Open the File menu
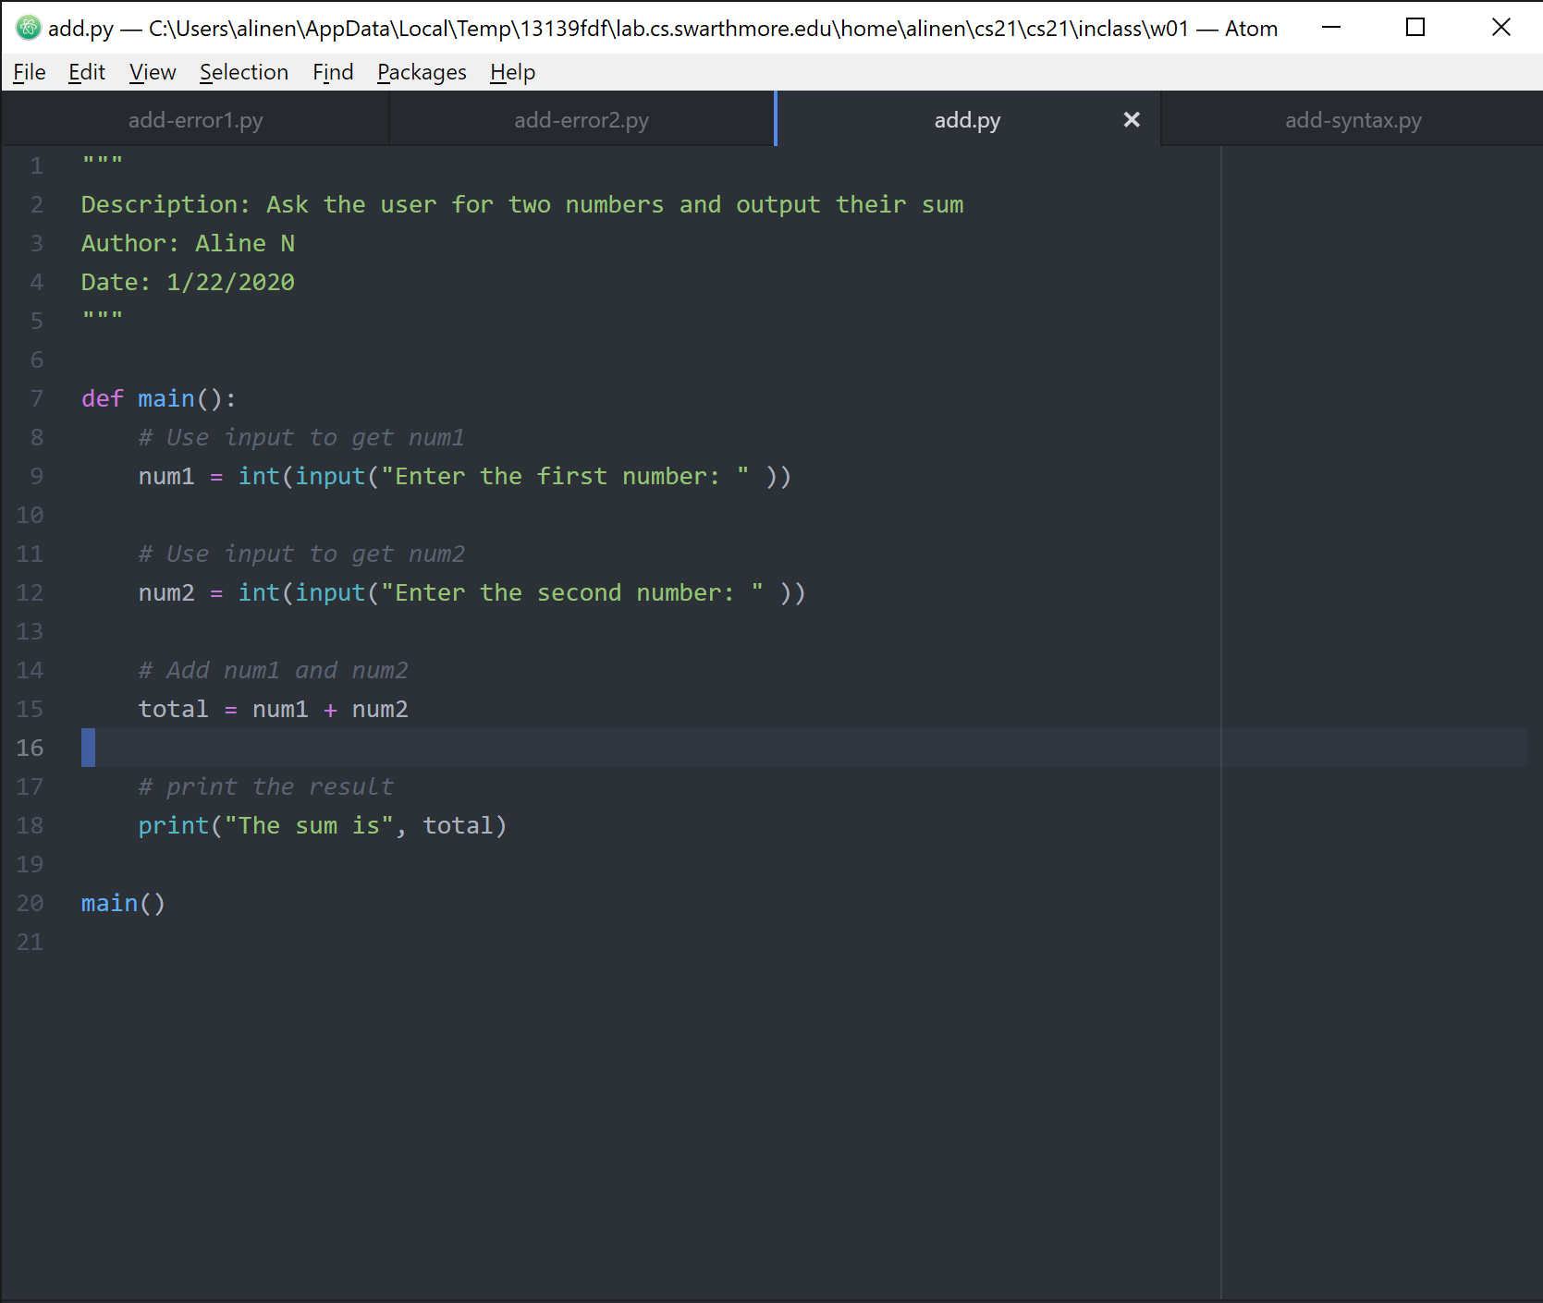 pos(30,72)
